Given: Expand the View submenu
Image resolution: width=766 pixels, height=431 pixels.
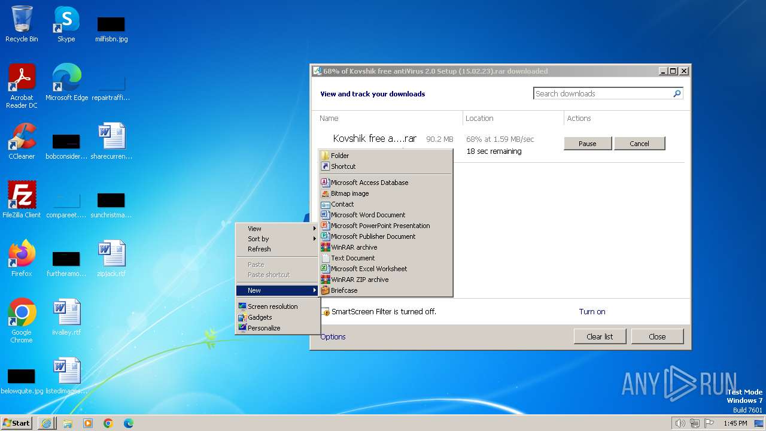Looking at the screenshot, I should (278, 229).
